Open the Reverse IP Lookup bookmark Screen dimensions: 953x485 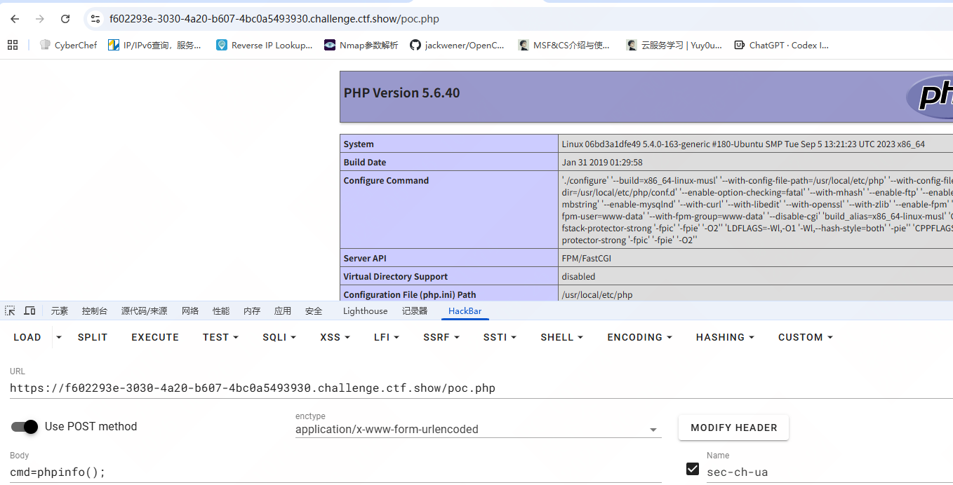(x=264, y=45)
